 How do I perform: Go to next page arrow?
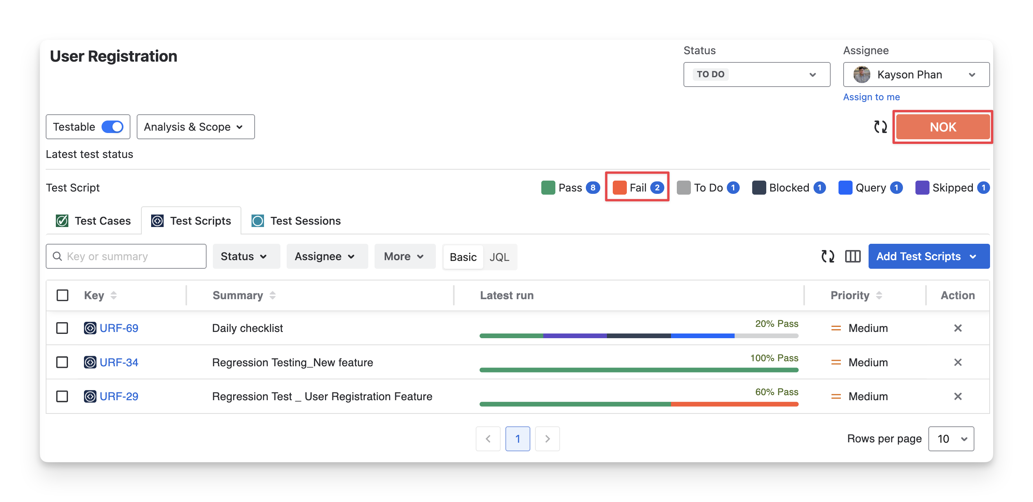click(x=547, y=439)
